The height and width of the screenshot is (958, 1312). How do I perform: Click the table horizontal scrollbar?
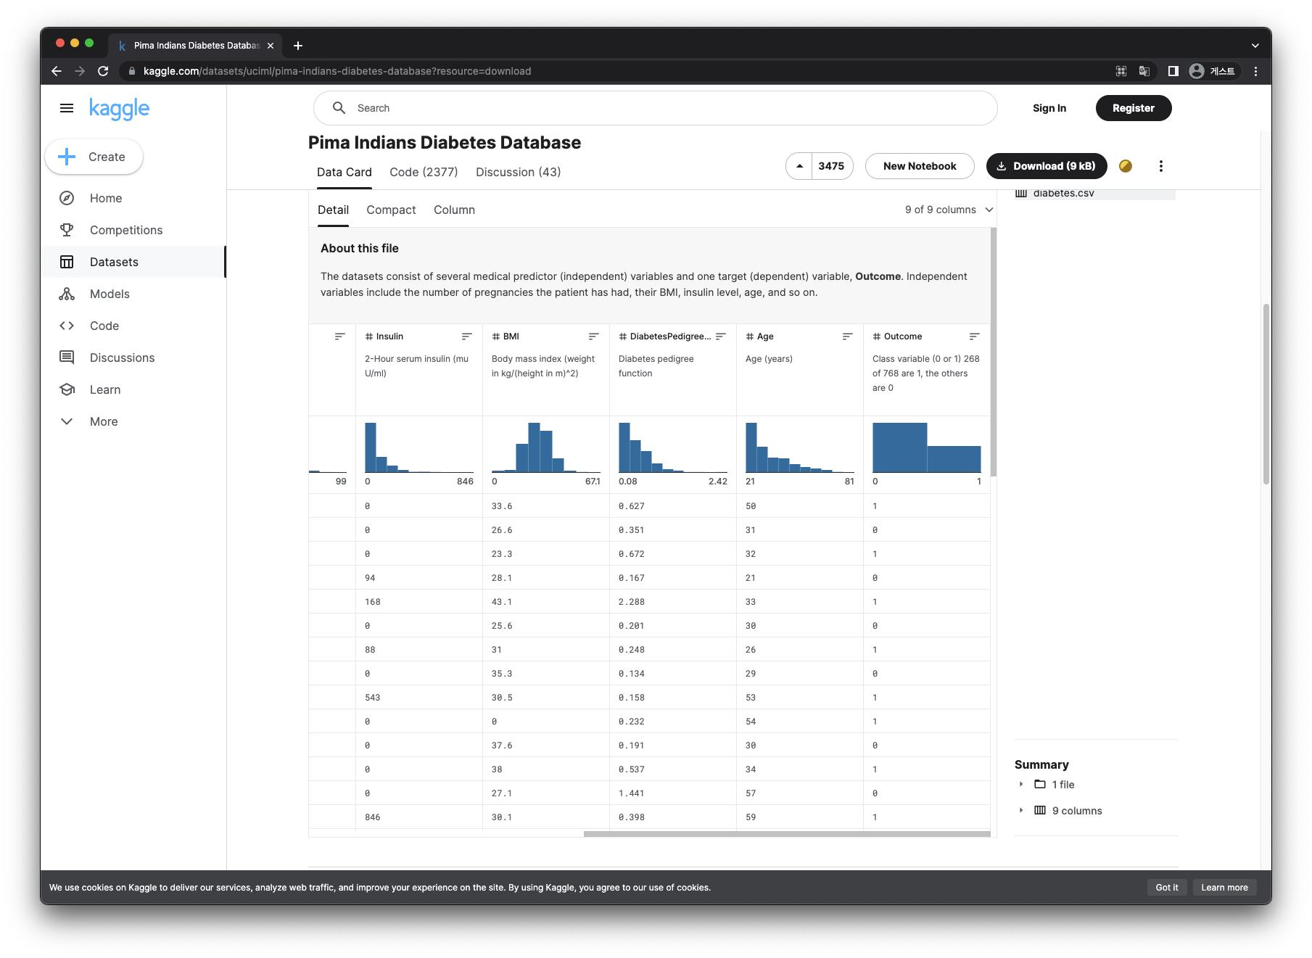(x=787, y=834)
